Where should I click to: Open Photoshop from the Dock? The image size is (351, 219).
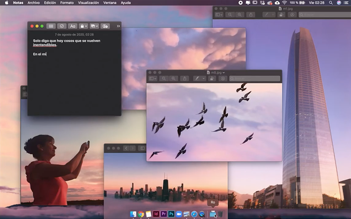[x=172, y=214]
